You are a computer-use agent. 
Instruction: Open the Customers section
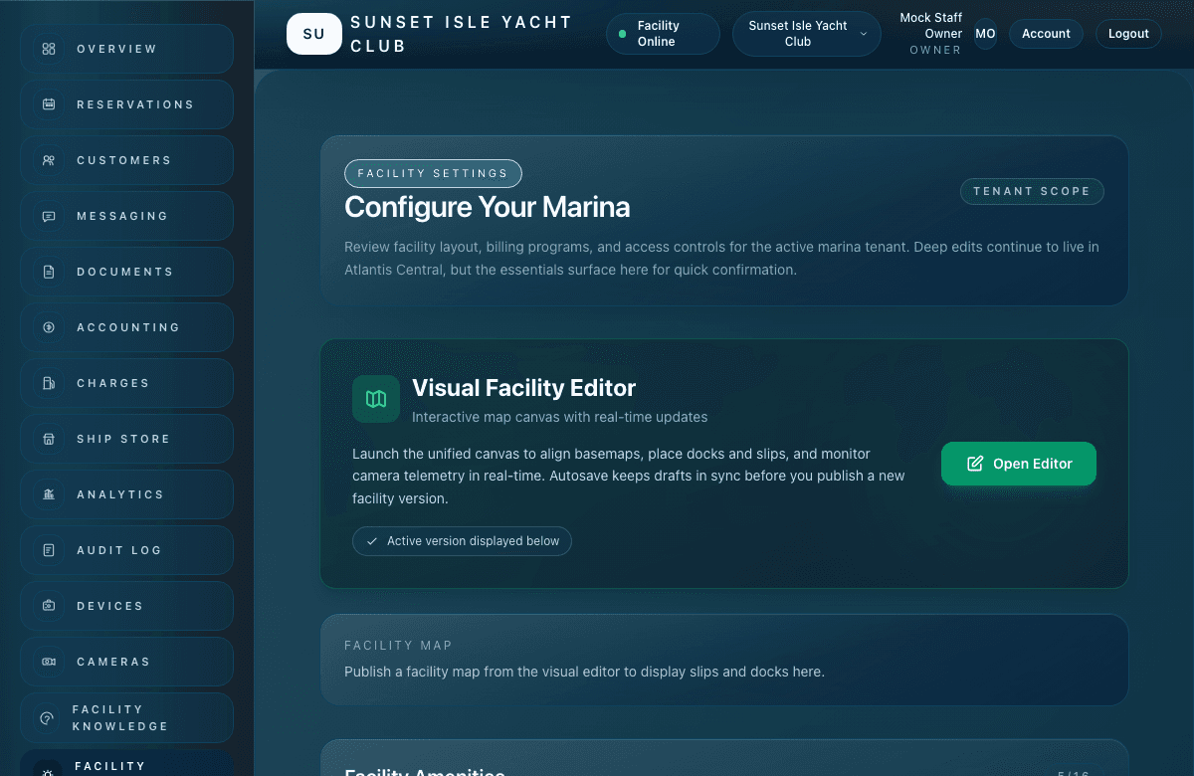pos(126,160)
